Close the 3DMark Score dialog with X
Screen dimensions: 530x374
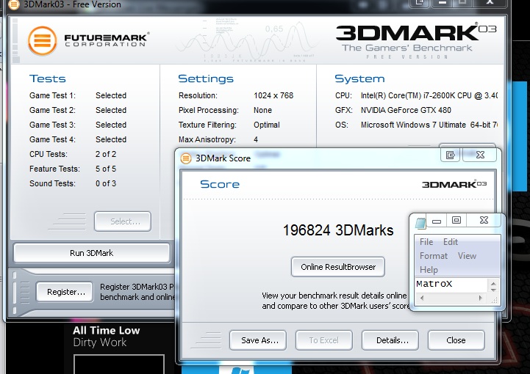pos(480,155)
